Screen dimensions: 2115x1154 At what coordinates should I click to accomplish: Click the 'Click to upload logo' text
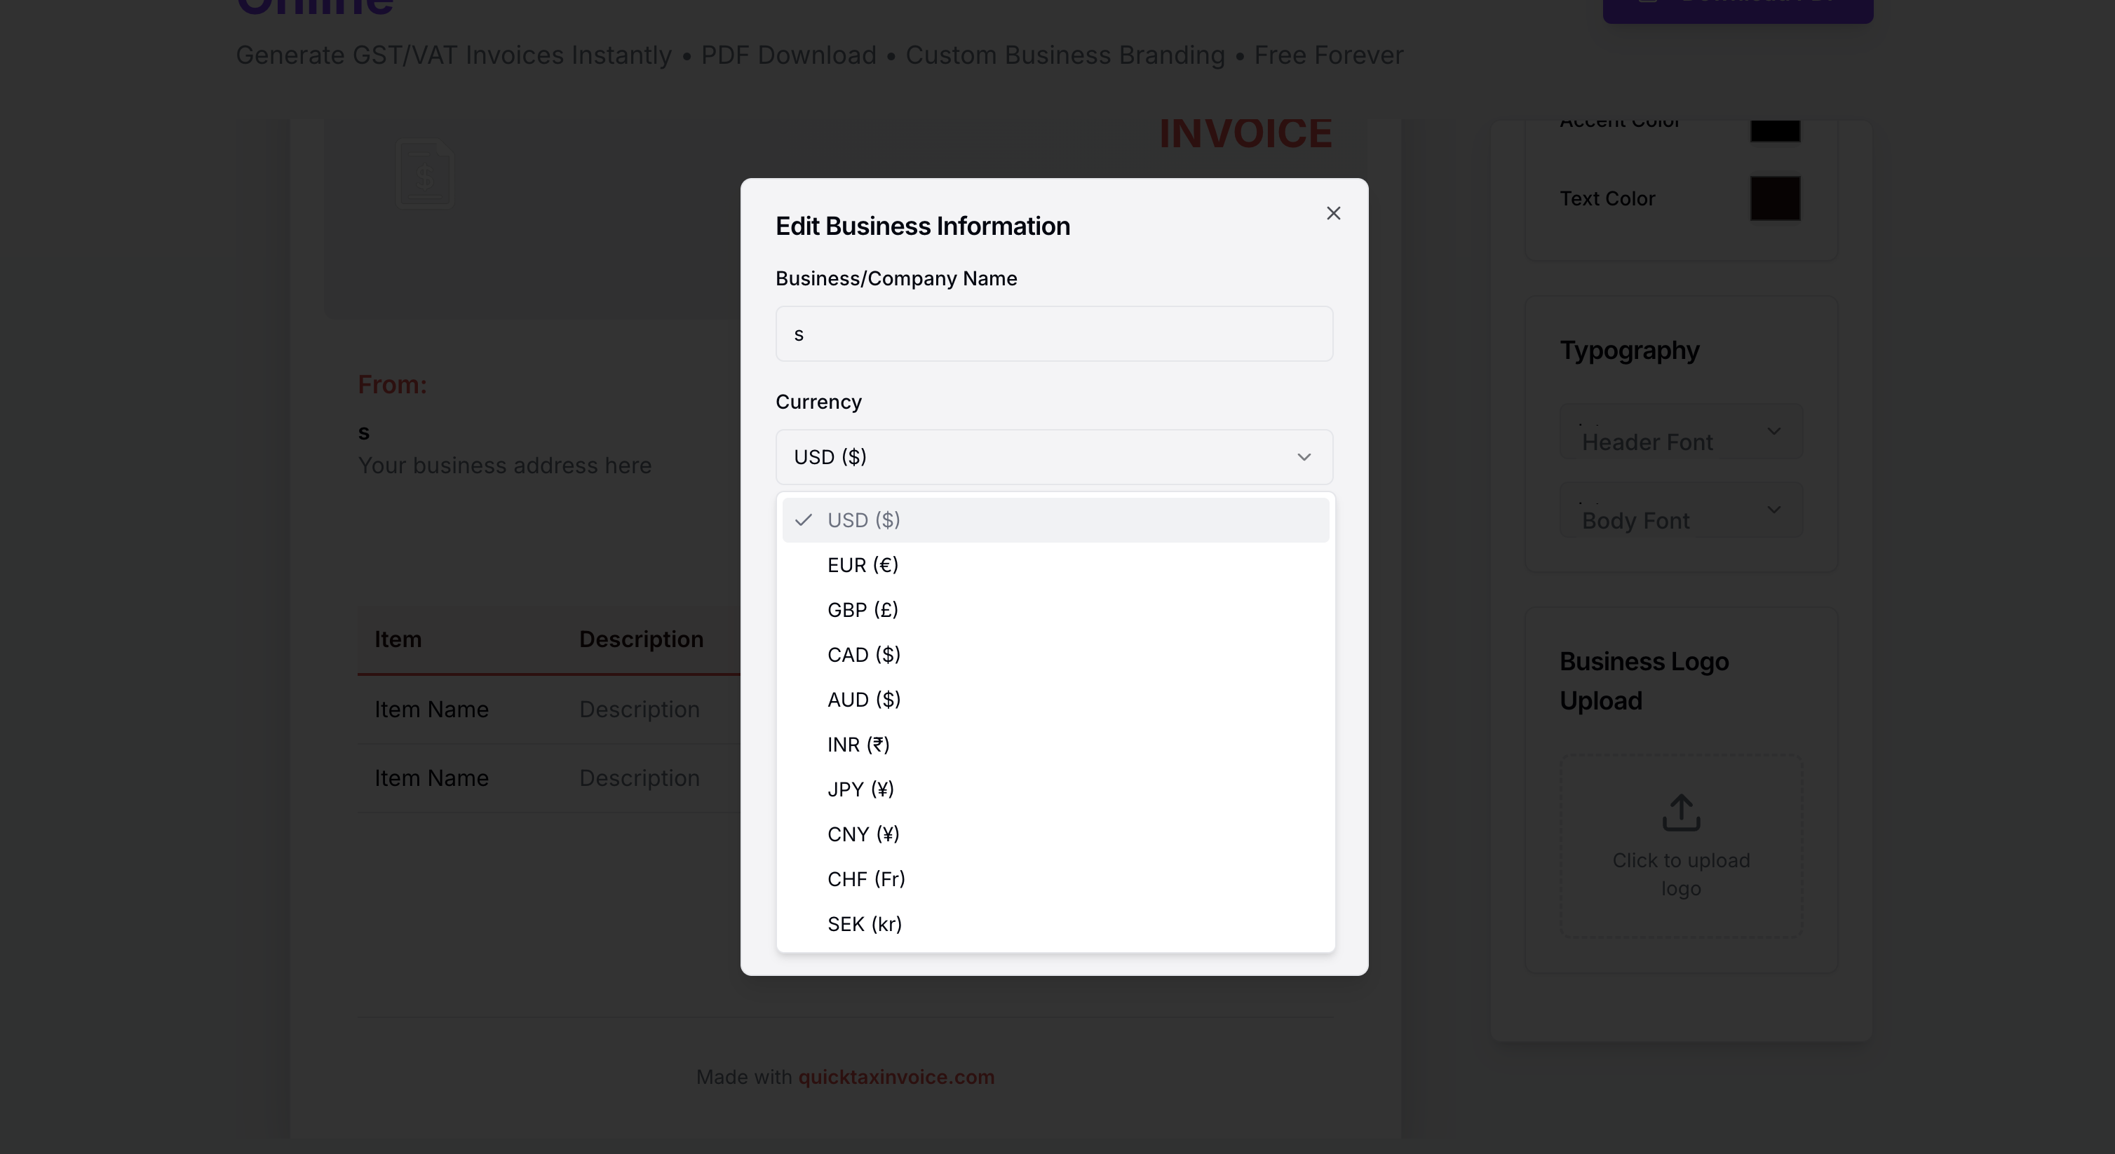pos(1681,875)
